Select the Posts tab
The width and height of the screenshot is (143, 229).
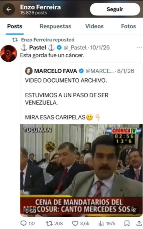click(15, 26)
